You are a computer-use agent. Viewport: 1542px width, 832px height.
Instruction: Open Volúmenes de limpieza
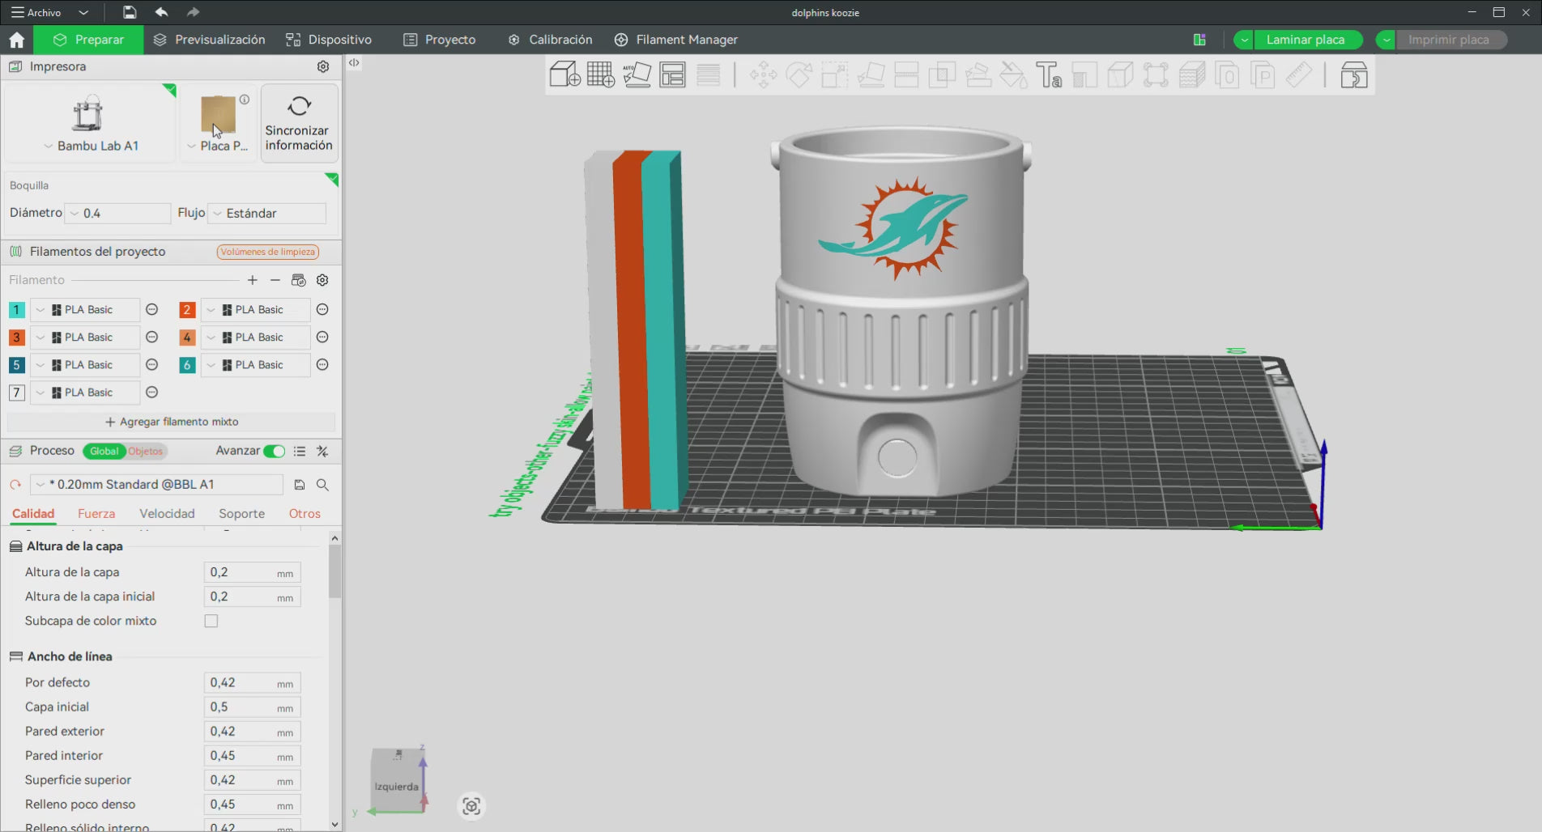click(x=268, y=252)
